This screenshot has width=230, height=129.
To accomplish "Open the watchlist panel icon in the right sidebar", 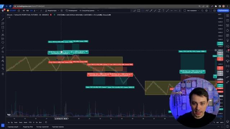I will point(227,16).
